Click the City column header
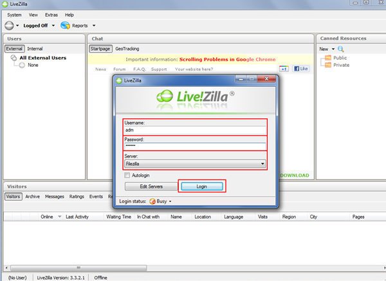The width and height of the screenshot is (386, 281). 313,217
